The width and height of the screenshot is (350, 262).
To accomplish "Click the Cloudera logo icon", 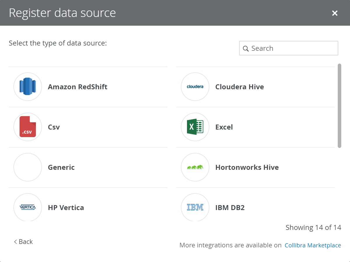I will (x=195, y=87).
